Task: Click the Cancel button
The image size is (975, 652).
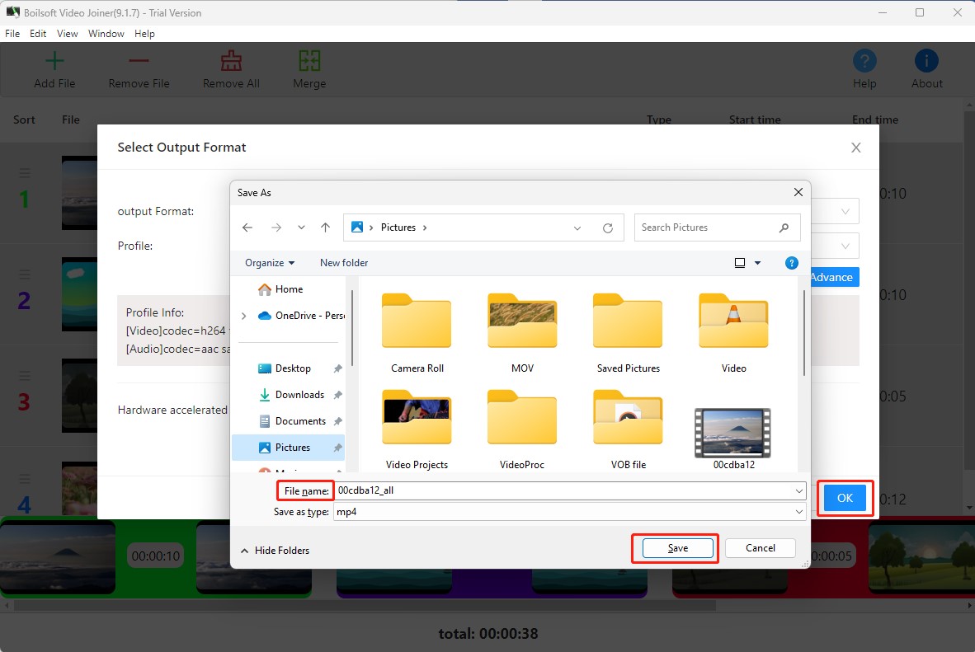Action: coord(760,547)
